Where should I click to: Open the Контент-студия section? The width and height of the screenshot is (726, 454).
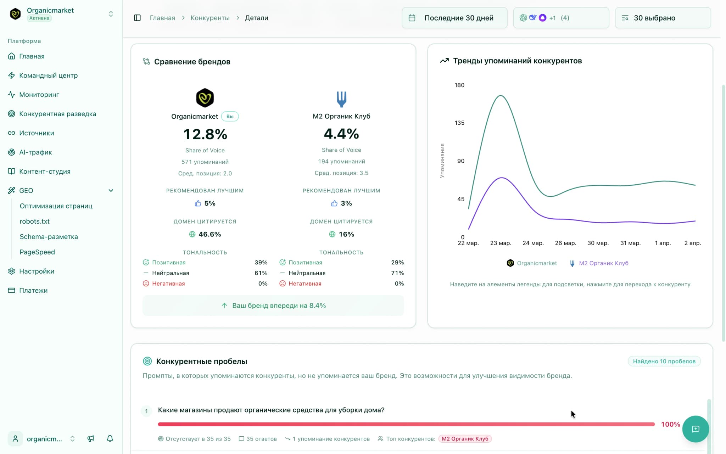click(x=45, y=171)
